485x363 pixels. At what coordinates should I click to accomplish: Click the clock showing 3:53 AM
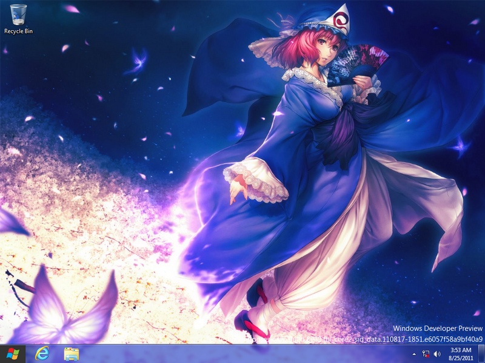(x=461, y=354)
